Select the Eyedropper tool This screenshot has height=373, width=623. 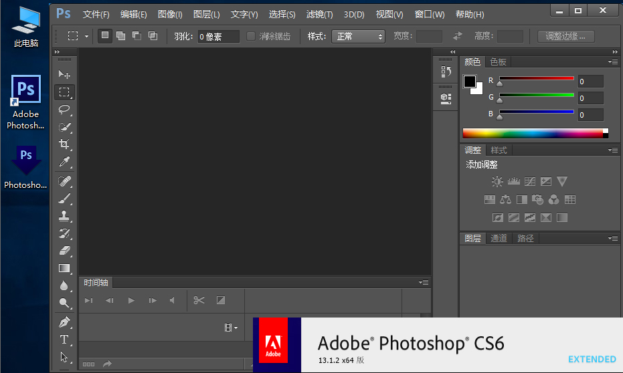[64, 162]
